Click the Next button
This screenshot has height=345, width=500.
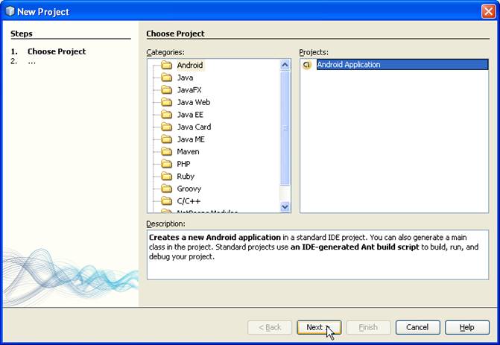coord(319,327)
